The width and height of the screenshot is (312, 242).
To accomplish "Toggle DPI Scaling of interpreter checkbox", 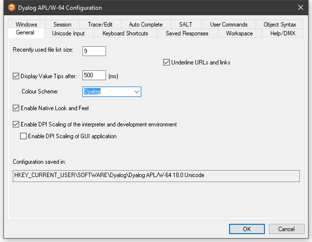I will click(16, 124).
